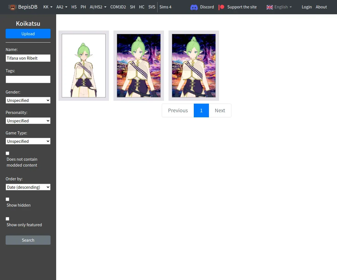Open the English language selector
Image resolution: width=337 pixels, height=280 pixels.
tap(283, 7)
